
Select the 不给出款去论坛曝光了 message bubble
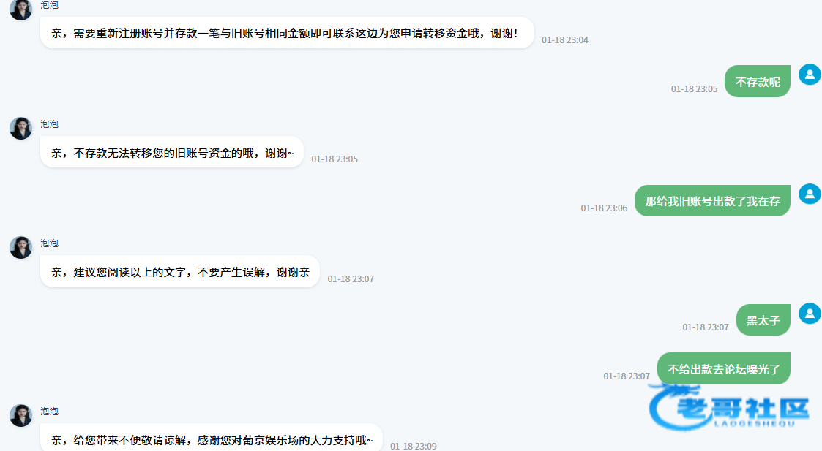click(x=724, y=368)
